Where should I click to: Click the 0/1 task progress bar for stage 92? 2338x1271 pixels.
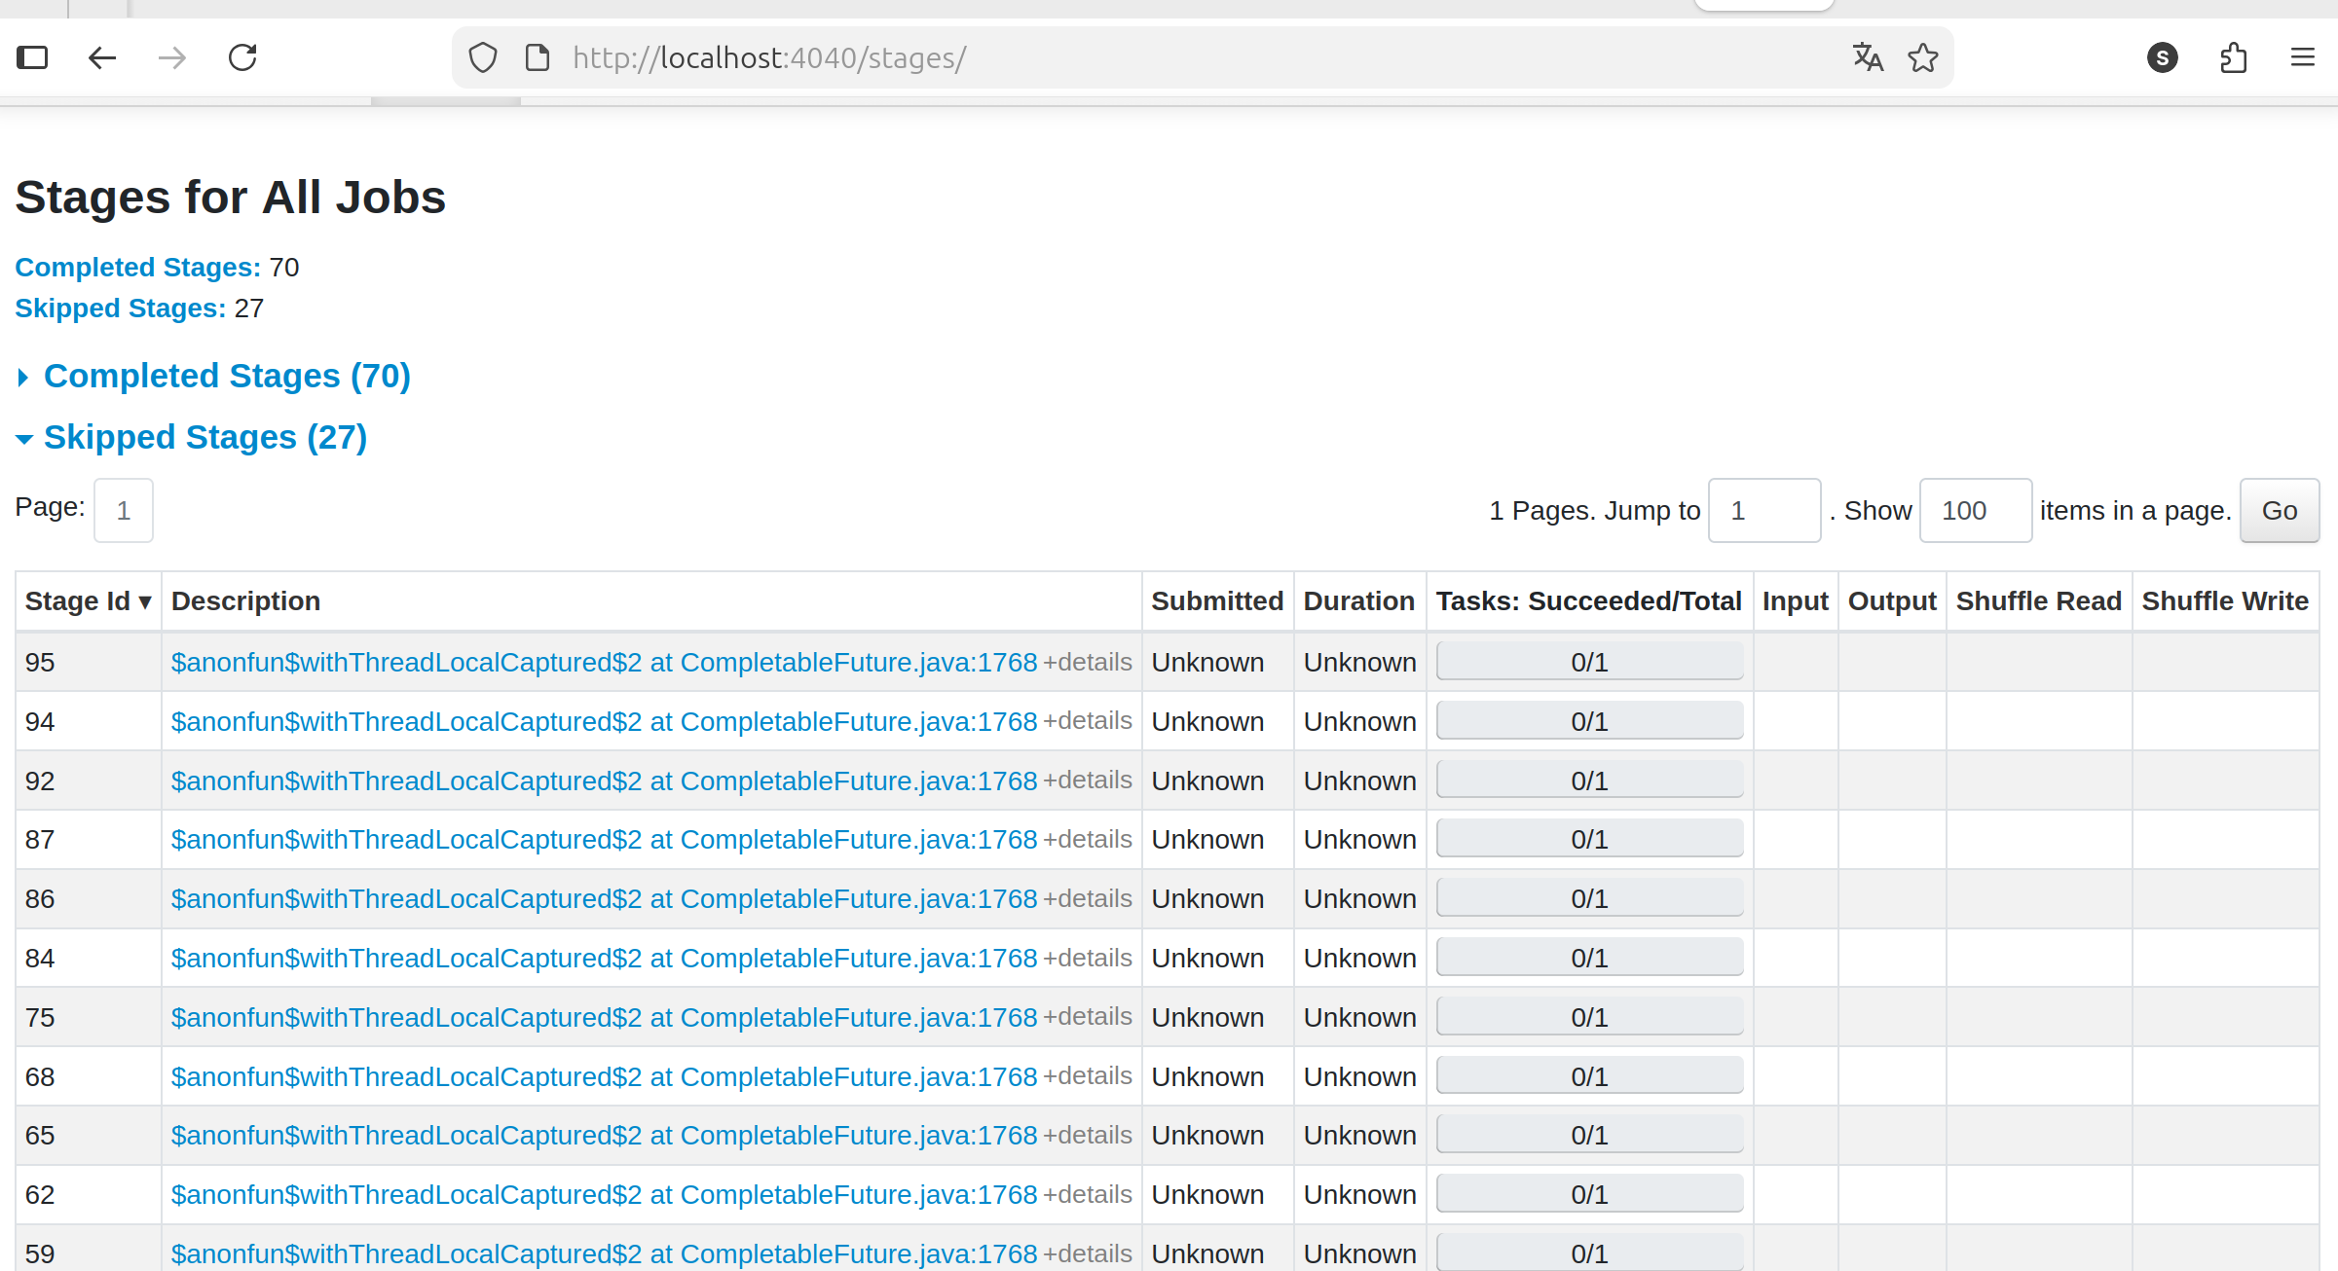click(x=1589, y=780)
